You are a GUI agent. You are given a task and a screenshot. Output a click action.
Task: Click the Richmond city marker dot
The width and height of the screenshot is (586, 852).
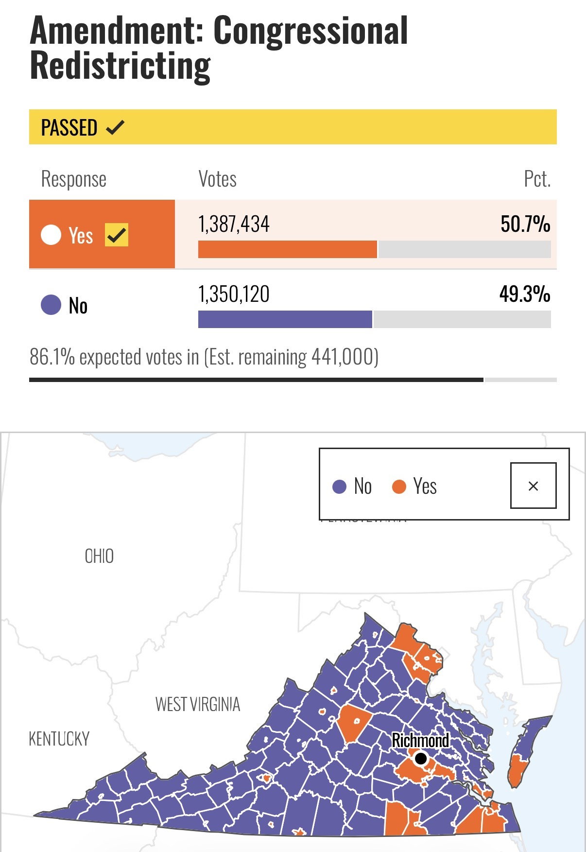click(421, 758)
